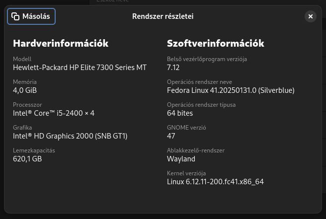Select the 64 bites OS type value
The height and width of the screenshot is (219, 326).
(180, 113)
